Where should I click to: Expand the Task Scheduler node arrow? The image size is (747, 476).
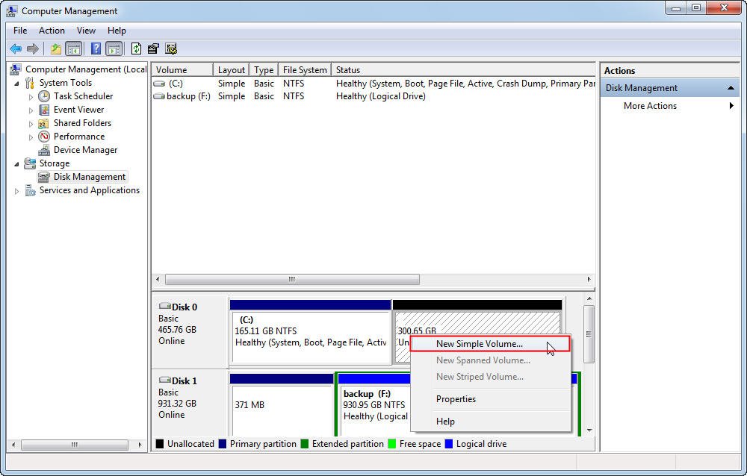click(x=31, y=97)
